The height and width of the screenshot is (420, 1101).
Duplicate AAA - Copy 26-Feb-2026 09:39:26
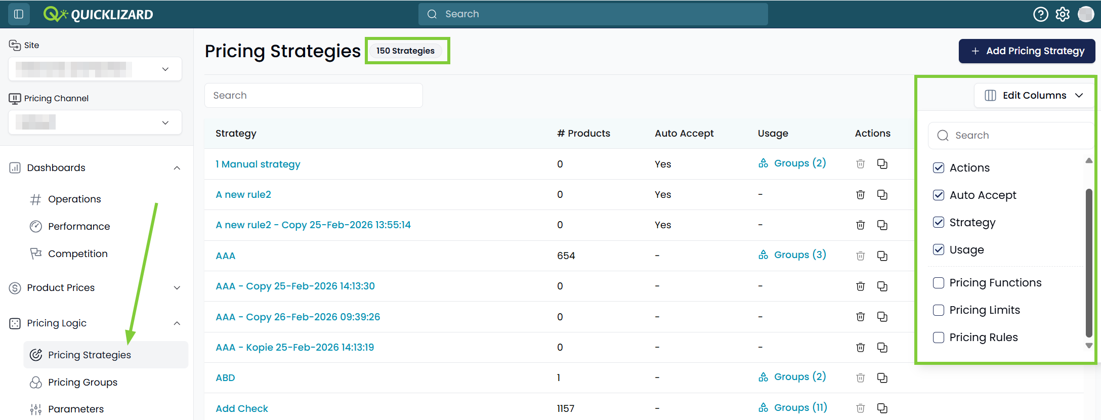pyautogui.click(x=882, y=317)
